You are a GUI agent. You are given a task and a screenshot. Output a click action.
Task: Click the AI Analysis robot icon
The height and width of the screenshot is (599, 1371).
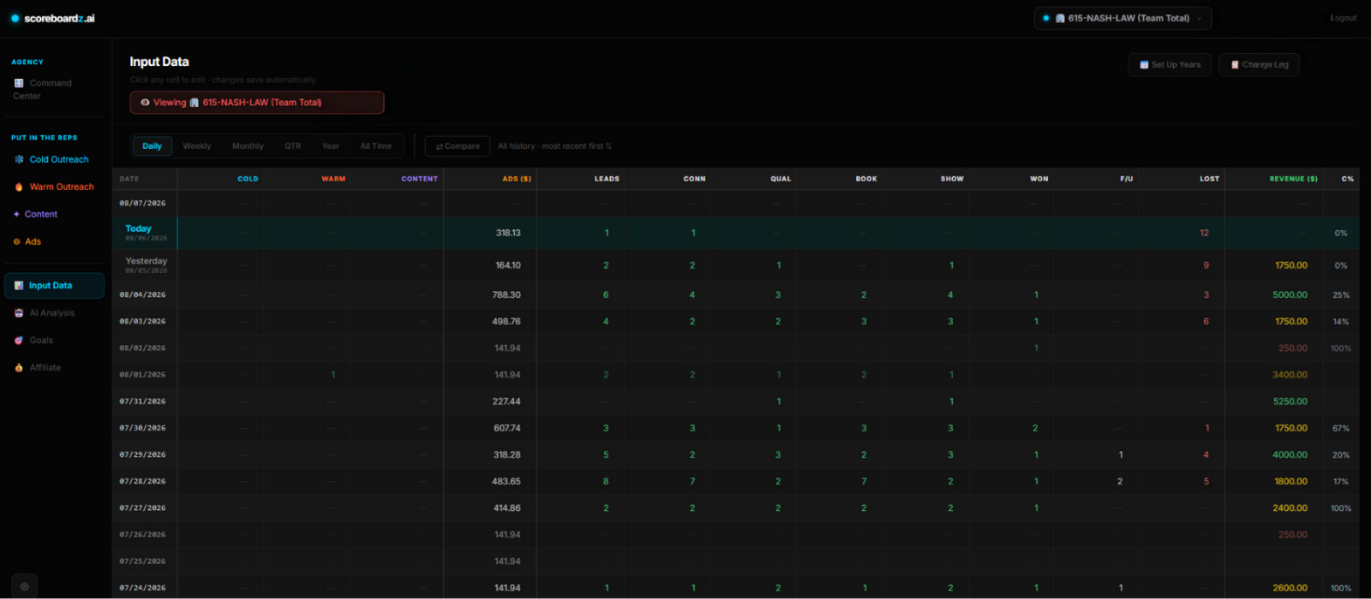pyautogui.click(x=19, y=313)
